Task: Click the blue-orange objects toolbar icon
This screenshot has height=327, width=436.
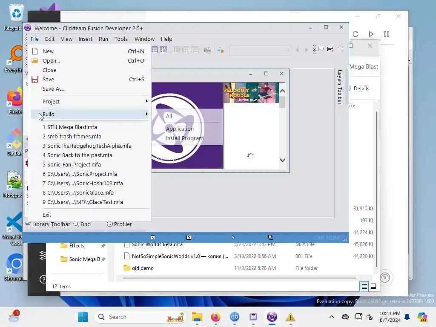Action: tap(221, 50)
